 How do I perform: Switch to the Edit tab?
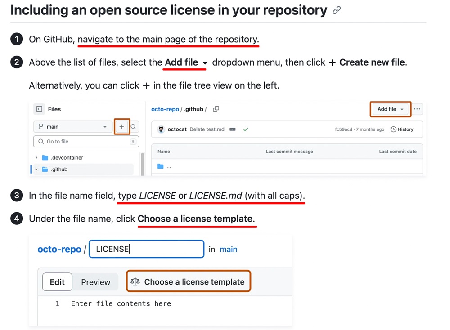58,282
